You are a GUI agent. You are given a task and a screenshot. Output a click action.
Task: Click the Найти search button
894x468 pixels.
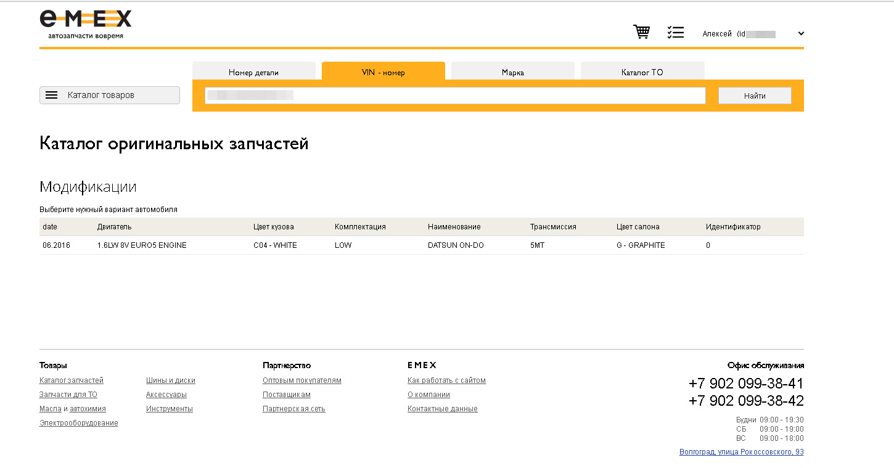coord(755,96)
